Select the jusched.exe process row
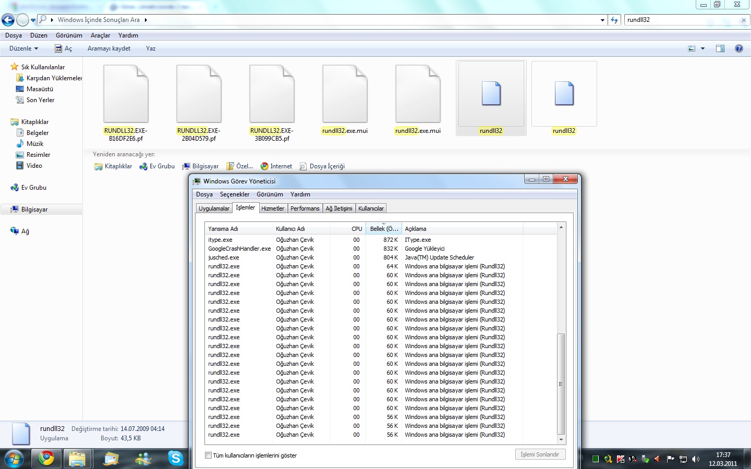 (x=381, y=257)
